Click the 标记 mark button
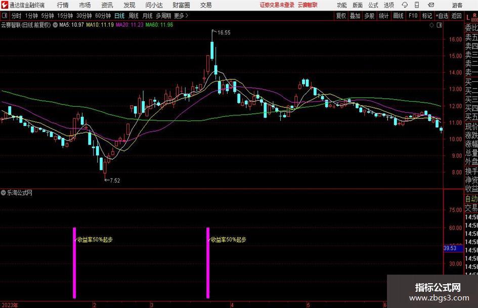This screenshot has height=308, width=478. pyautogui.click(x=427, y=16)
